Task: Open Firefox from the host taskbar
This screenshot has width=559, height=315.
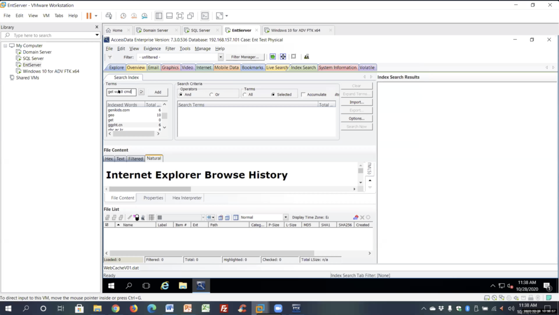Action: click(x=134, y=308)
